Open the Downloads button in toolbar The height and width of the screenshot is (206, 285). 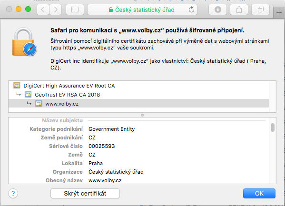(x=218, y=10)
